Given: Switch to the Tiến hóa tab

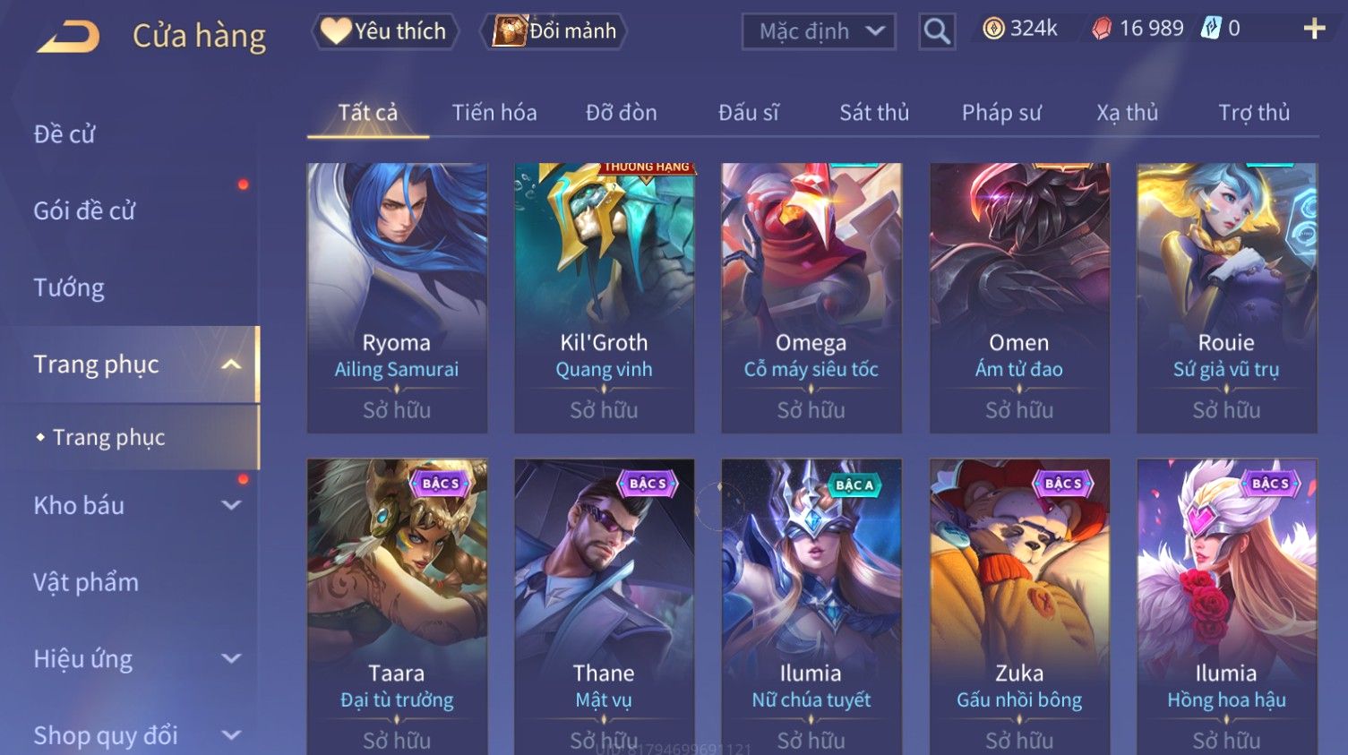Looking at the screenshot, I should pyautogui.click(x=494, y=113).
